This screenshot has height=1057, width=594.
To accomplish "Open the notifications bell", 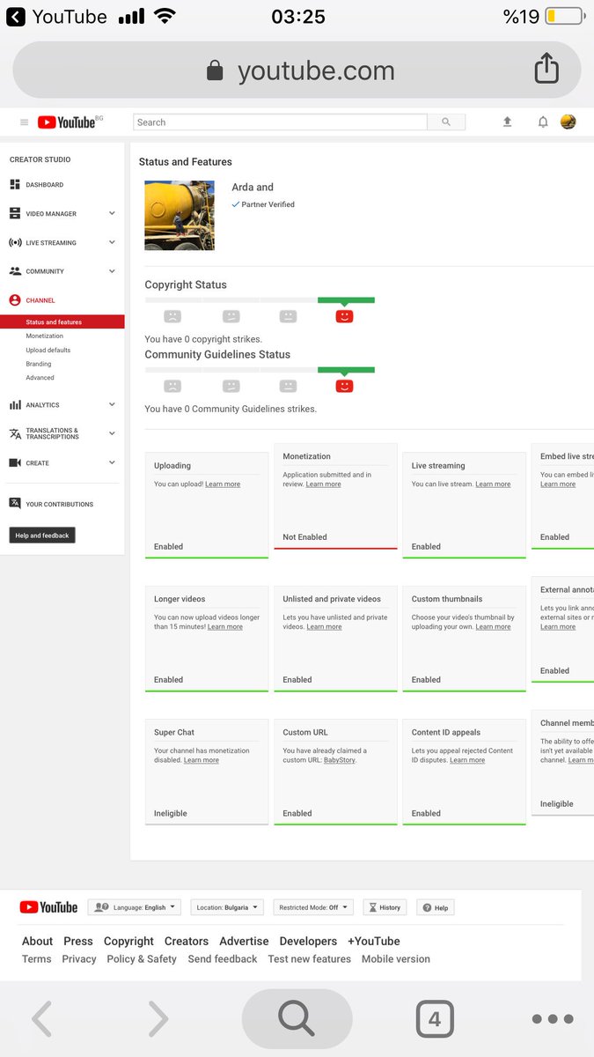I will [x=543, y=122].
